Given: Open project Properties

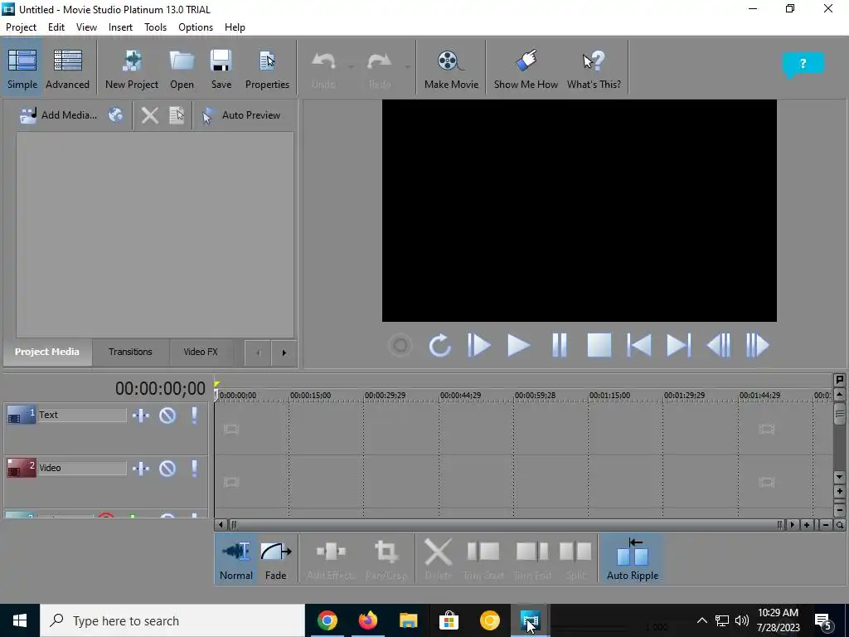Looking at the screenshot, I should pos(267,69).
